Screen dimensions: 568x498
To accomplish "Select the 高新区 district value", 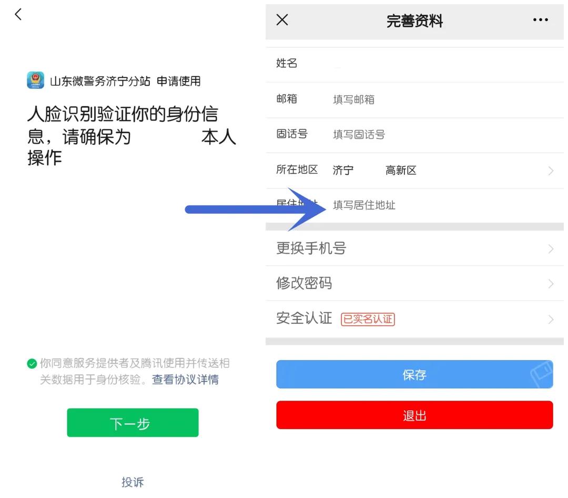I will click(x=401, y=170).
